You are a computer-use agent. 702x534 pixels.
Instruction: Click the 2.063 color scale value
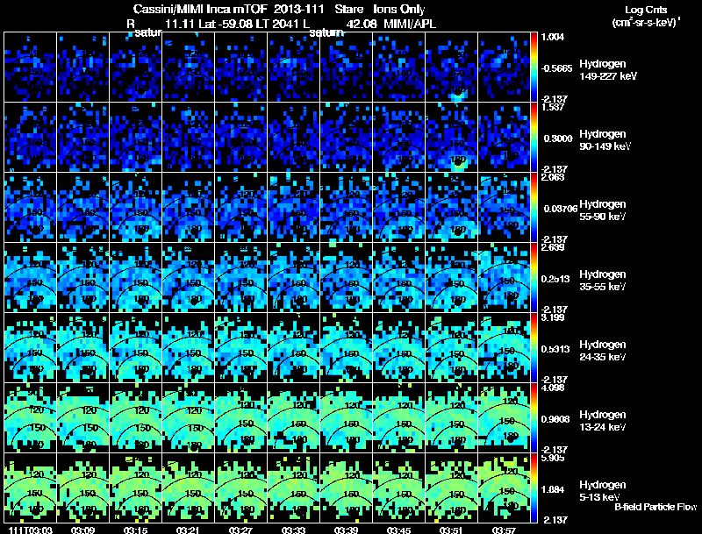(553, 177)
